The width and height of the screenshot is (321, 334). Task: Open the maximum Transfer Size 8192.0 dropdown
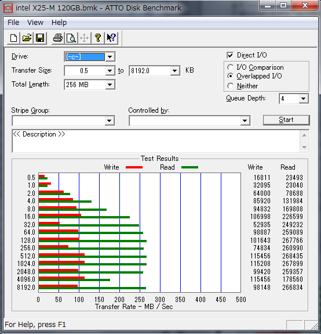pyautogui.click(x=175, y=70)
